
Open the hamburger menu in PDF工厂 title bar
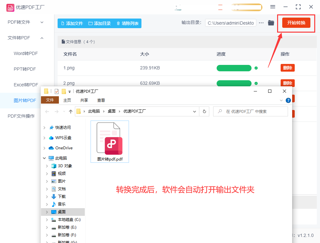[273, 7]
